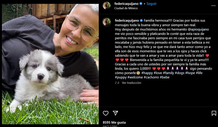Open profile picture in post header
Viewport: 218px width, 127px height.
(107, 5)
